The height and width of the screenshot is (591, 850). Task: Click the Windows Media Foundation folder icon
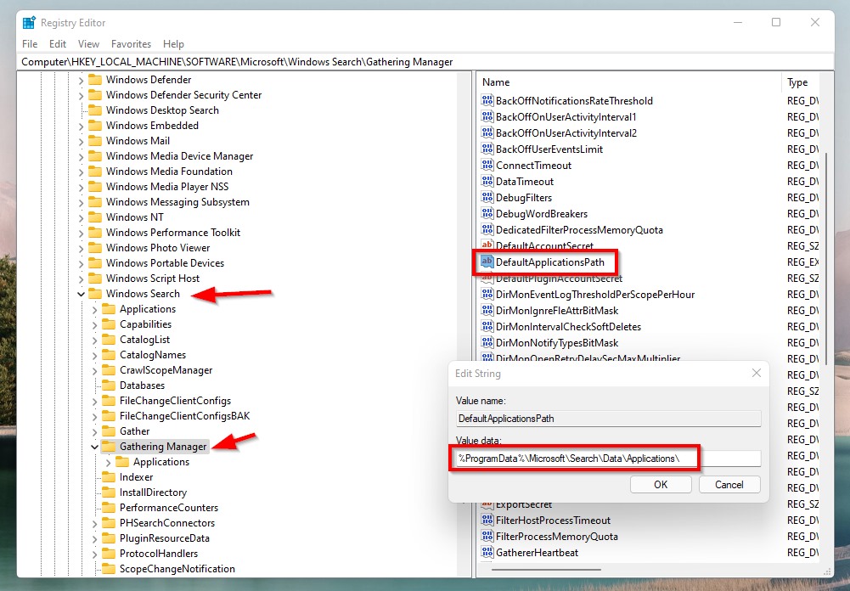click(95, 172)
